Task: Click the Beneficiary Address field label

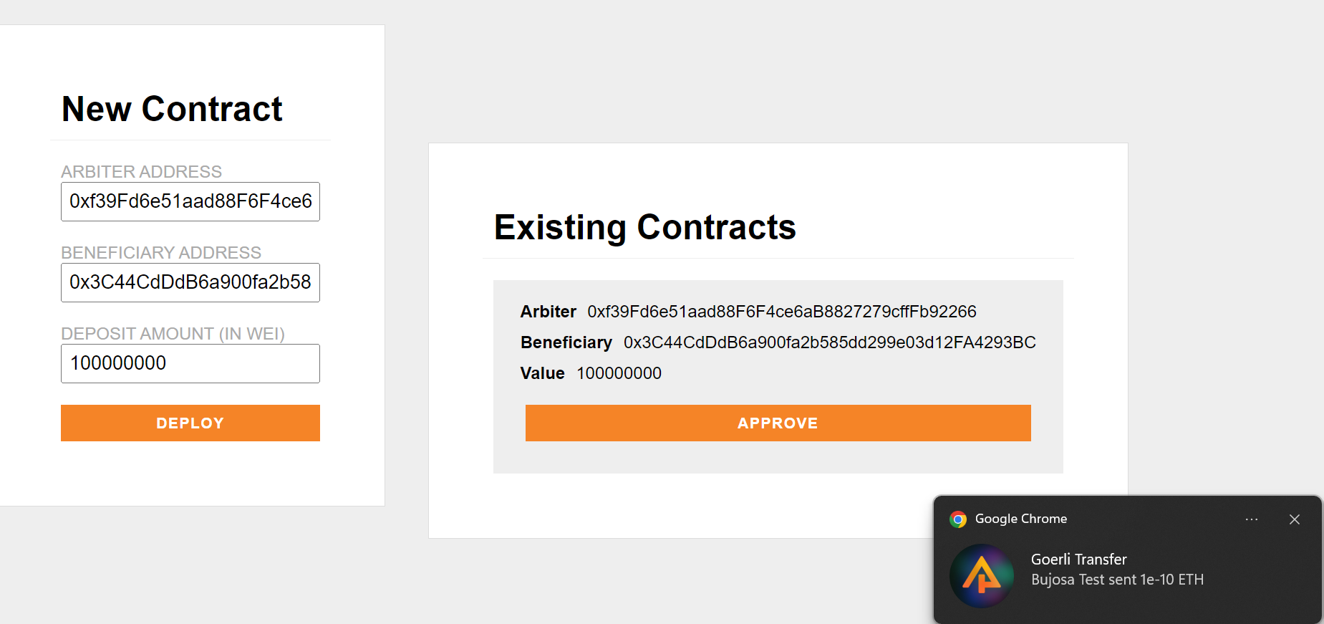Action: (161, 252)
